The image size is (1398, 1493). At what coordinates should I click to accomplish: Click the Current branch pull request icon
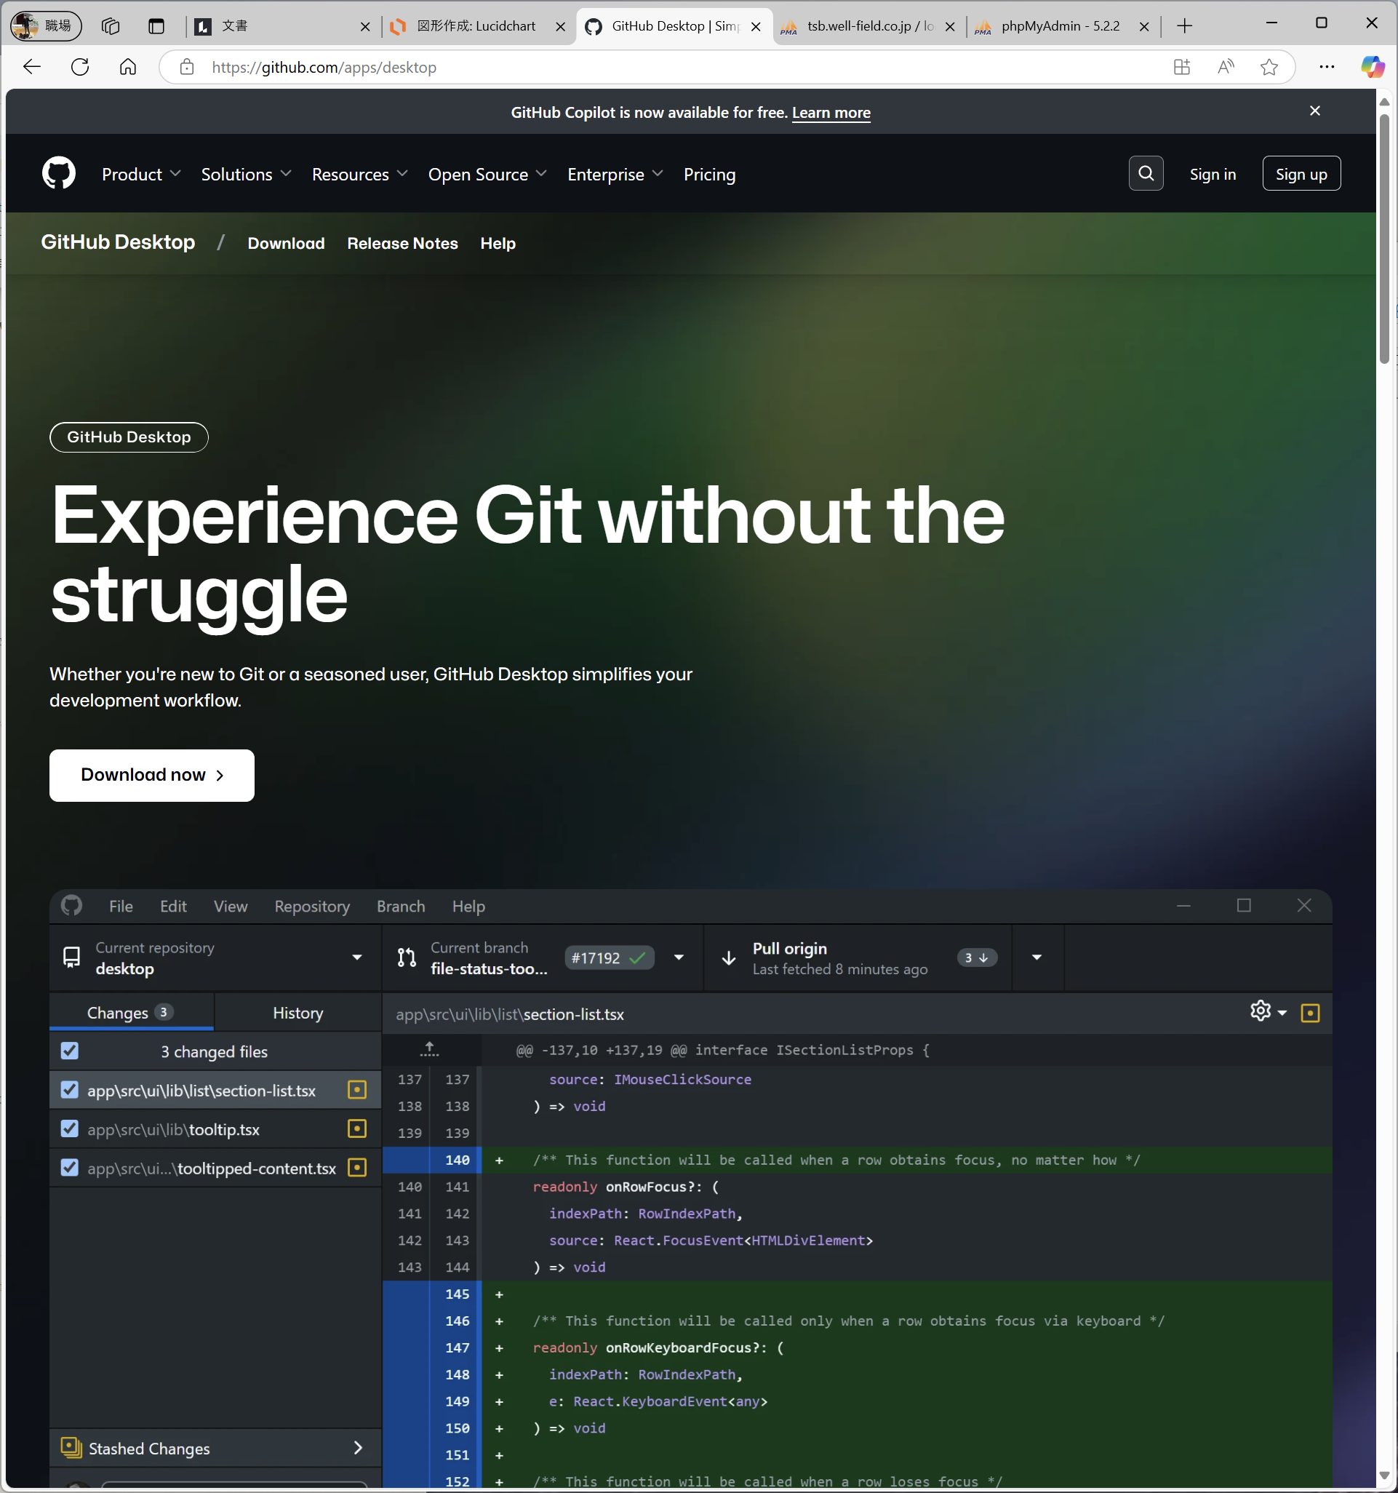tap(407, 957)
